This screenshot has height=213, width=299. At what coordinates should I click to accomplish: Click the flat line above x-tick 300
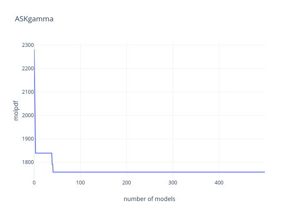click(173, 172)
